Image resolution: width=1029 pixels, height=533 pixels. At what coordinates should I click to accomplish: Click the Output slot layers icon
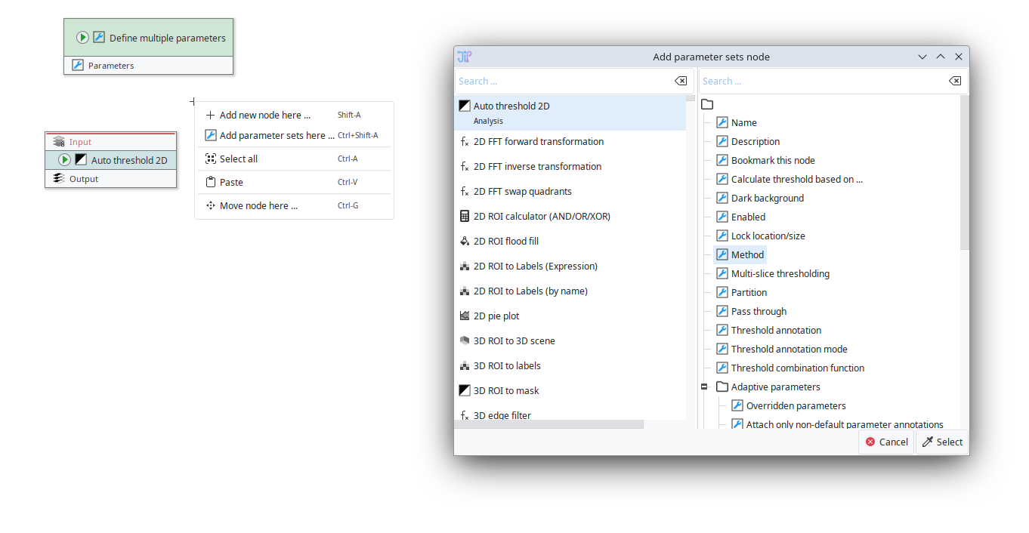pyautogui.click(x=59, y=179)
